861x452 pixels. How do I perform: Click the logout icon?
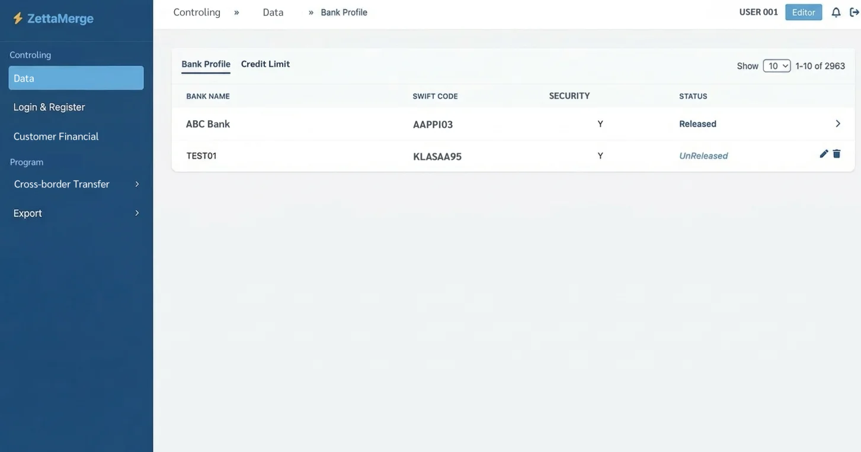point(854,12)
